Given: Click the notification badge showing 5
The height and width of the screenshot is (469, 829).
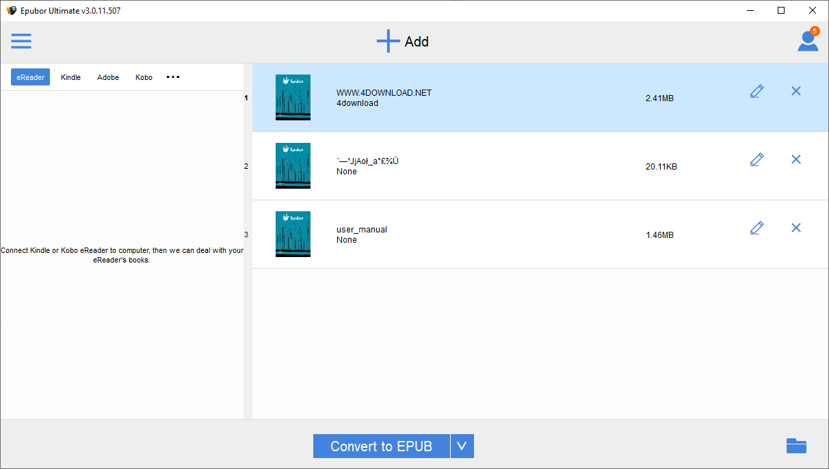Looking at the screenshot, I should coord(814,31).
